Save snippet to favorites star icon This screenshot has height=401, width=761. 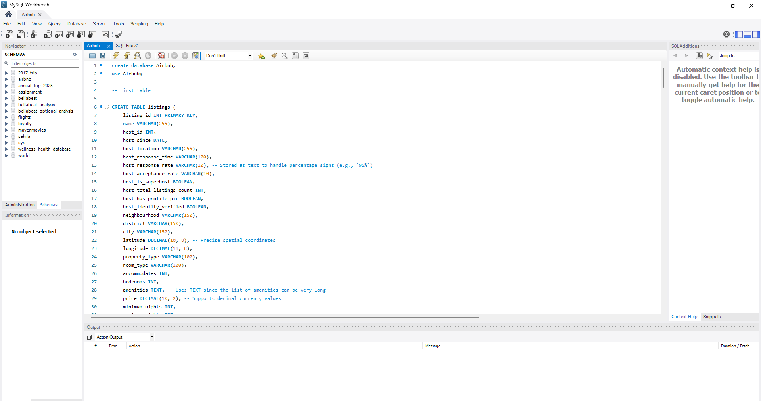261,56
